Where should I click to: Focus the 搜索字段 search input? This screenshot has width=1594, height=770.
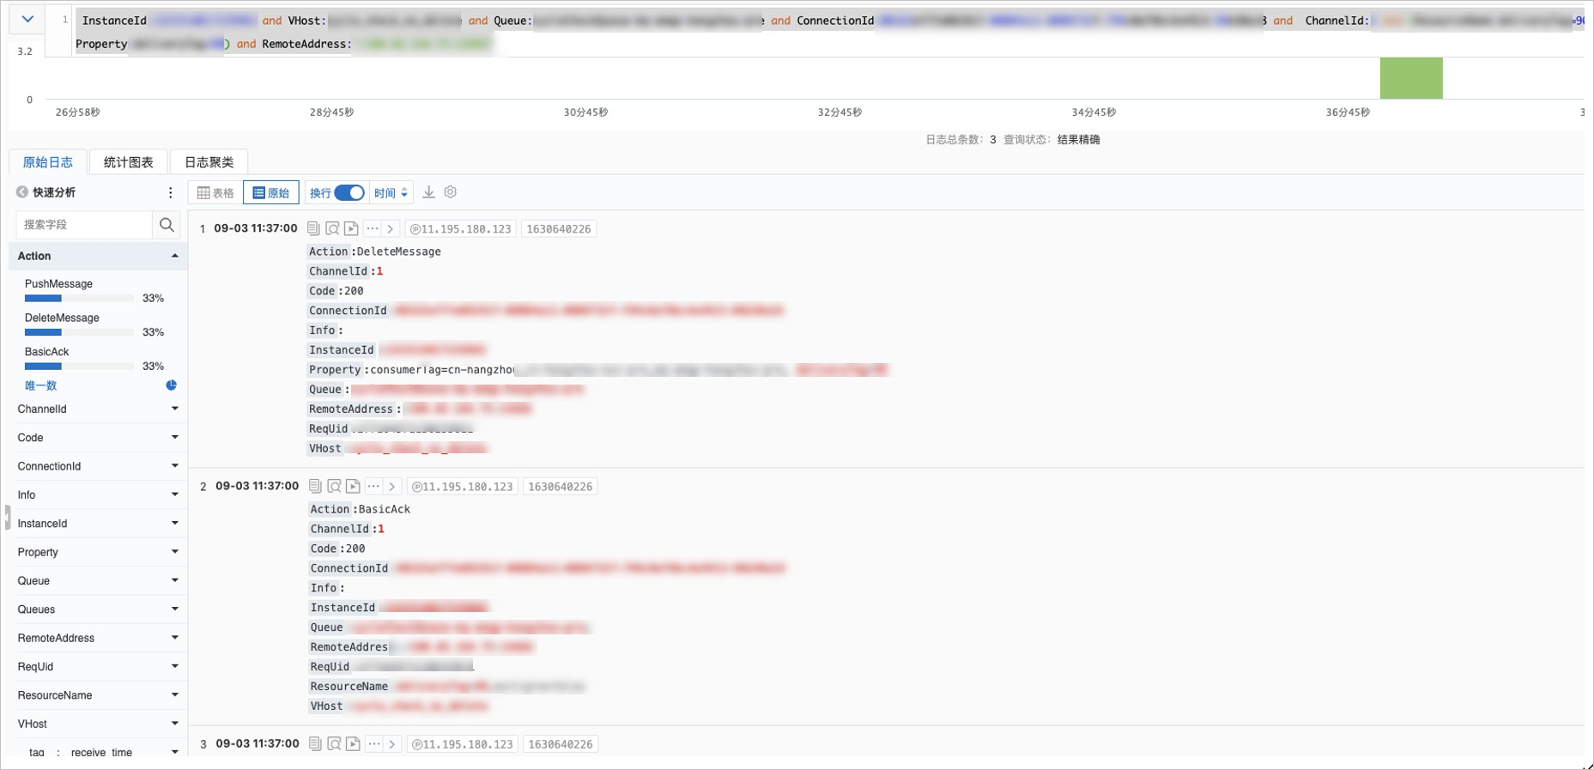pos(84,225)
